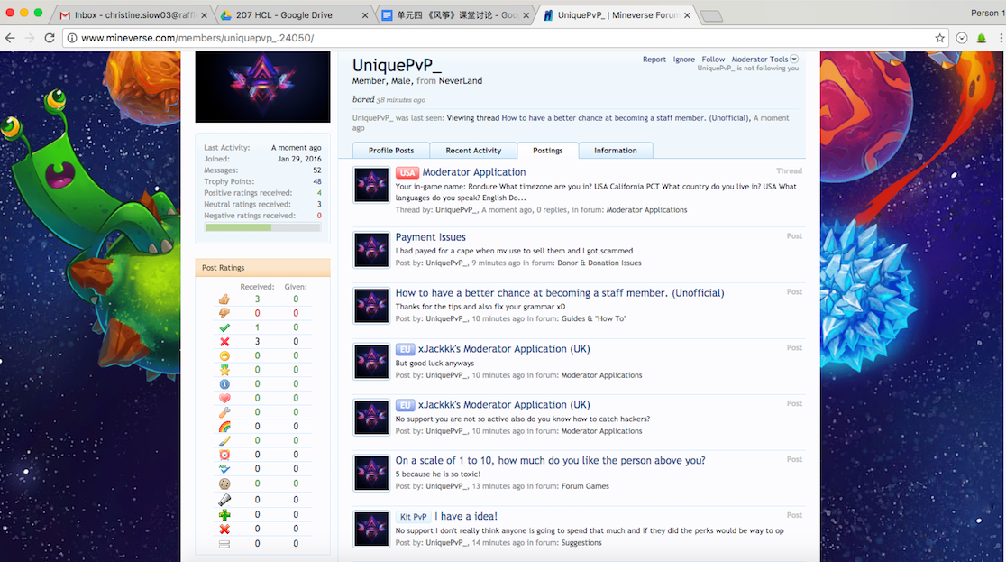
Task: Click the smiley face Funny rating icon
Action: pyautogui.click(x=224, y=355)
